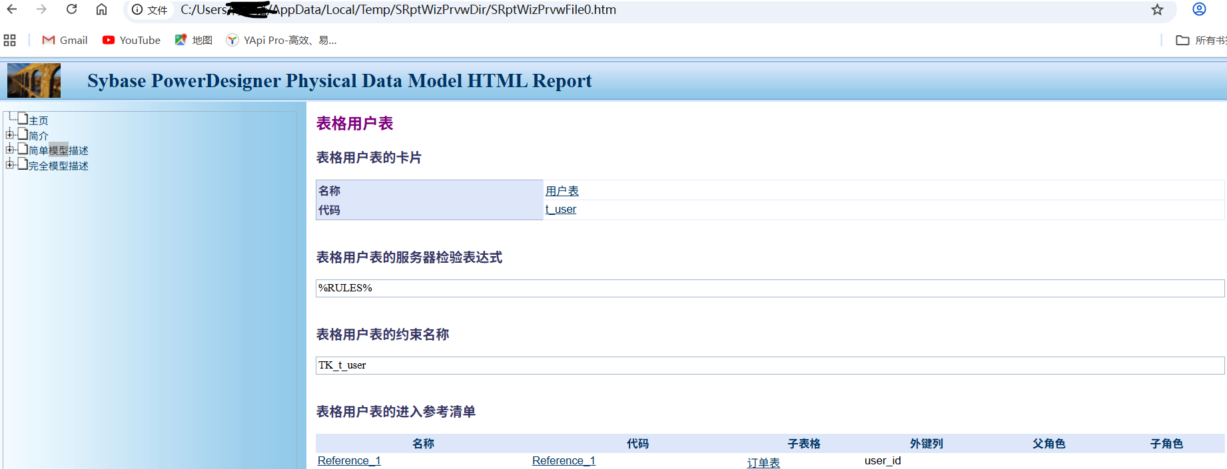This screenshot has height=469, width=1227.
Task: Click the user_id foreign key cell
Action: pos(883,460)
